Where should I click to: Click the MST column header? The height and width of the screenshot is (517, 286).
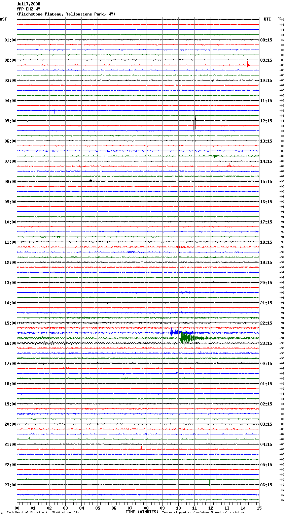click(3, 19)
